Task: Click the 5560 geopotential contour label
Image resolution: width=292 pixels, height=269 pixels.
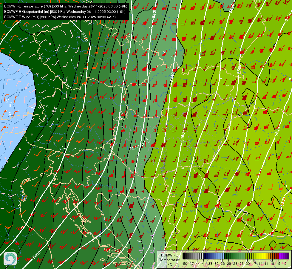Action: click(x=283, y=202)
